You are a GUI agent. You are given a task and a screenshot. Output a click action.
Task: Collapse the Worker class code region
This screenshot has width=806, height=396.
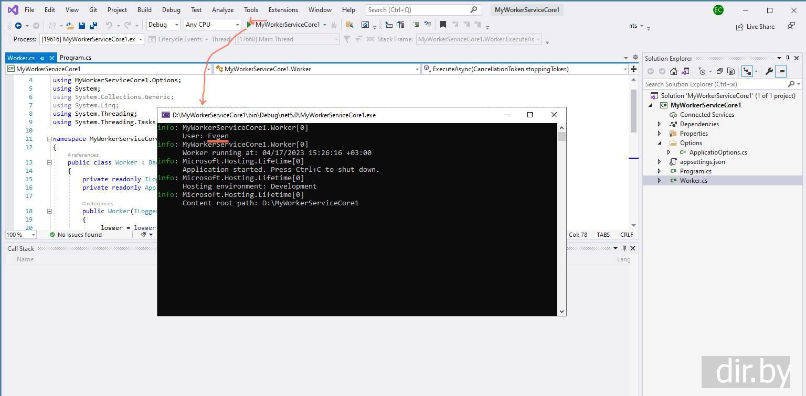click(x=50, y=162)
